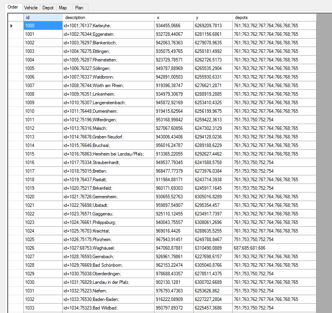Image resolution: width=332 pixels, height=313 pixels.
Task: Select the description cell for Pforzheim
Action: point(108,240)
